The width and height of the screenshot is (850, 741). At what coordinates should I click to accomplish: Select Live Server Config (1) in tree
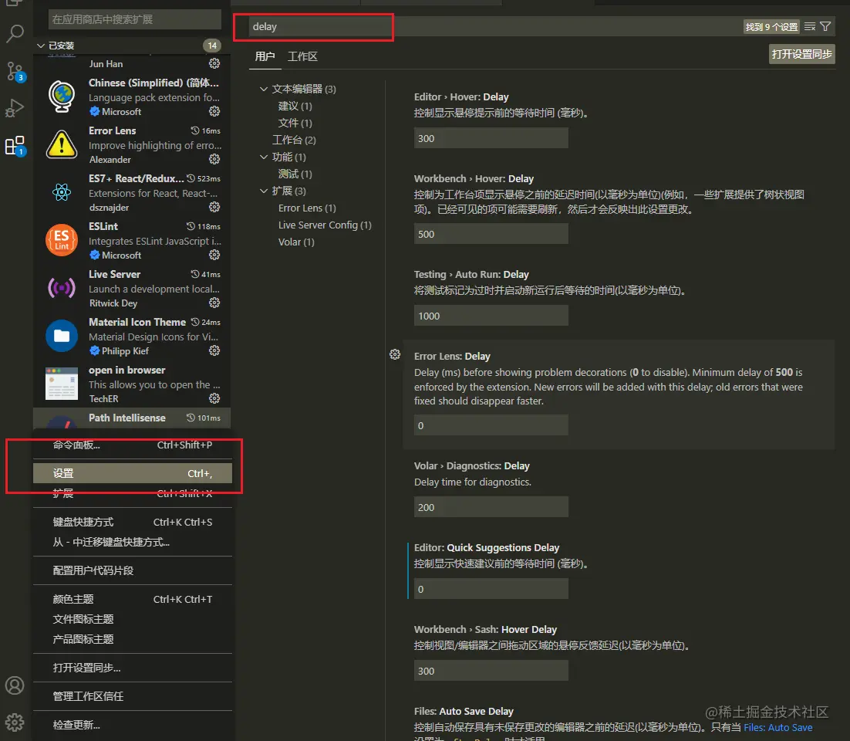tap(325, 225)
